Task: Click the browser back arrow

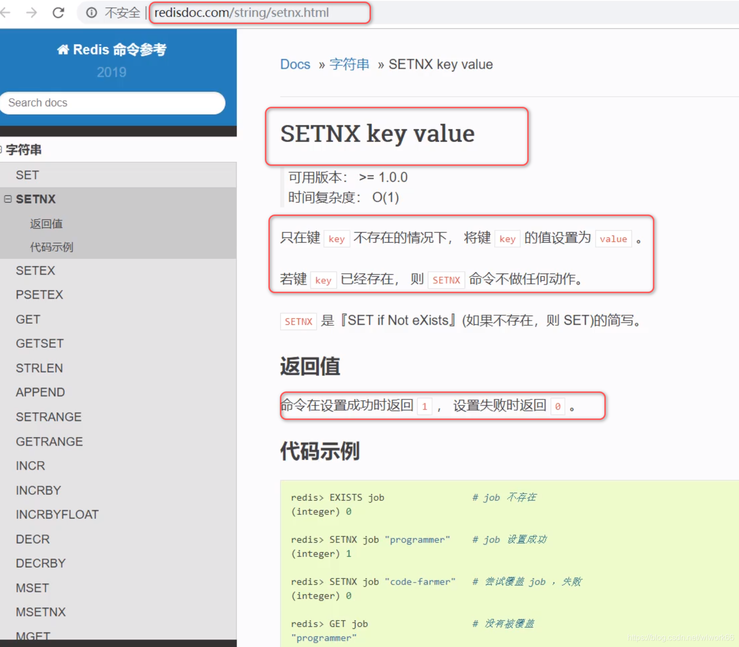Action: click(5, 13)
